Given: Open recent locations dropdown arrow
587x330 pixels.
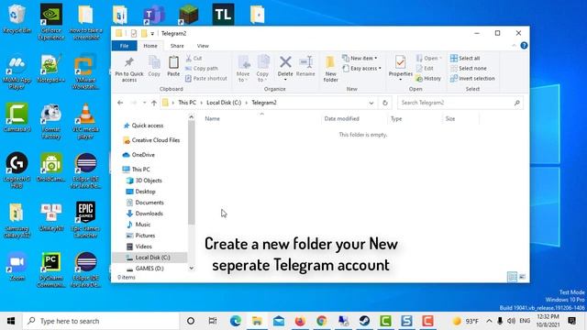Looking at the screenshot, I should pyautogui.click(x=145, y=103).
